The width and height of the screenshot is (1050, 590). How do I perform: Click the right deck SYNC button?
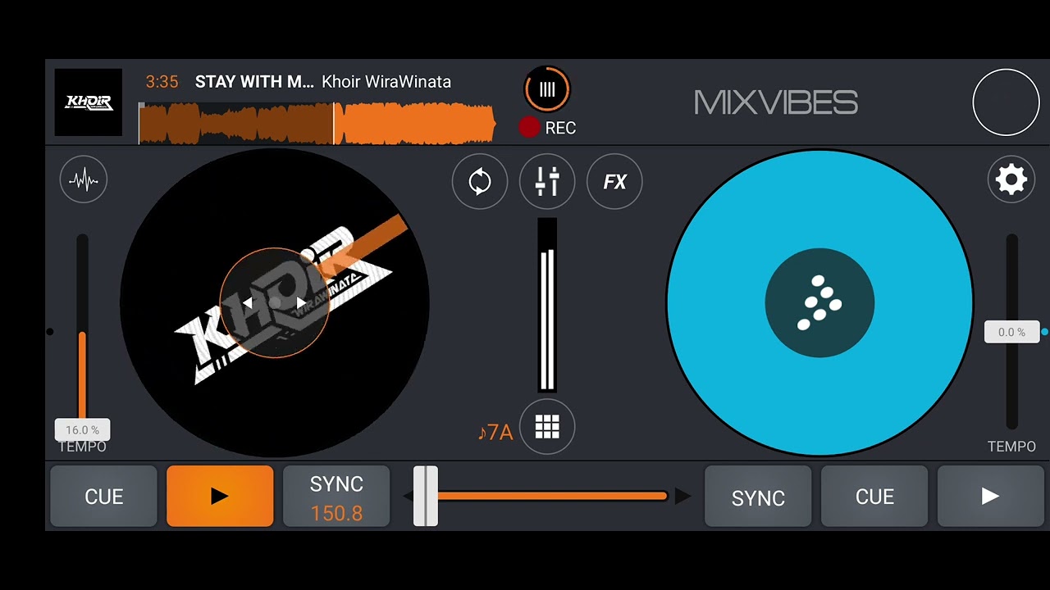[758, 497]
